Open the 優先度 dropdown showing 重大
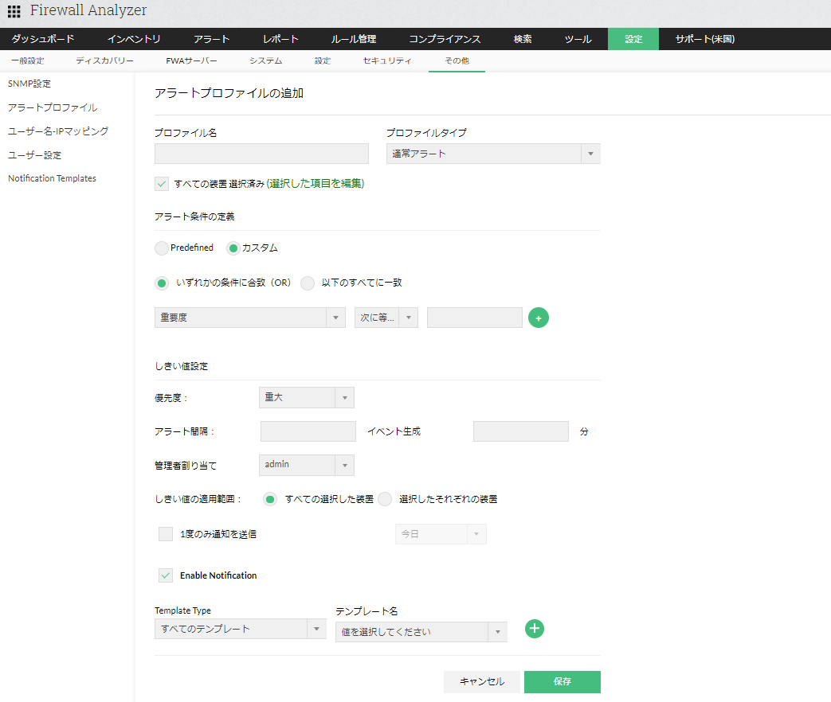The image size is (831, 702). (x=306, y=398)
